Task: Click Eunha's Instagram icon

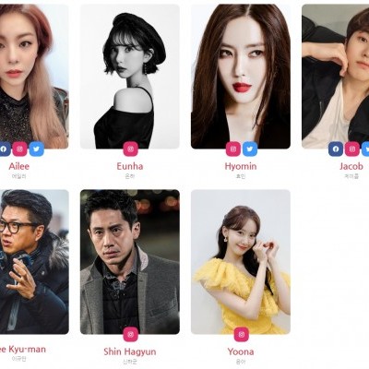Action: pyautogui.click(x=131, y=149)
